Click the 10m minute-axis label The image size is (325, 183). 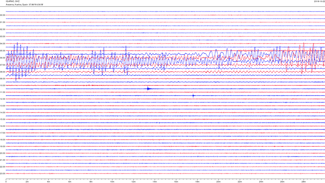[112, 182]
